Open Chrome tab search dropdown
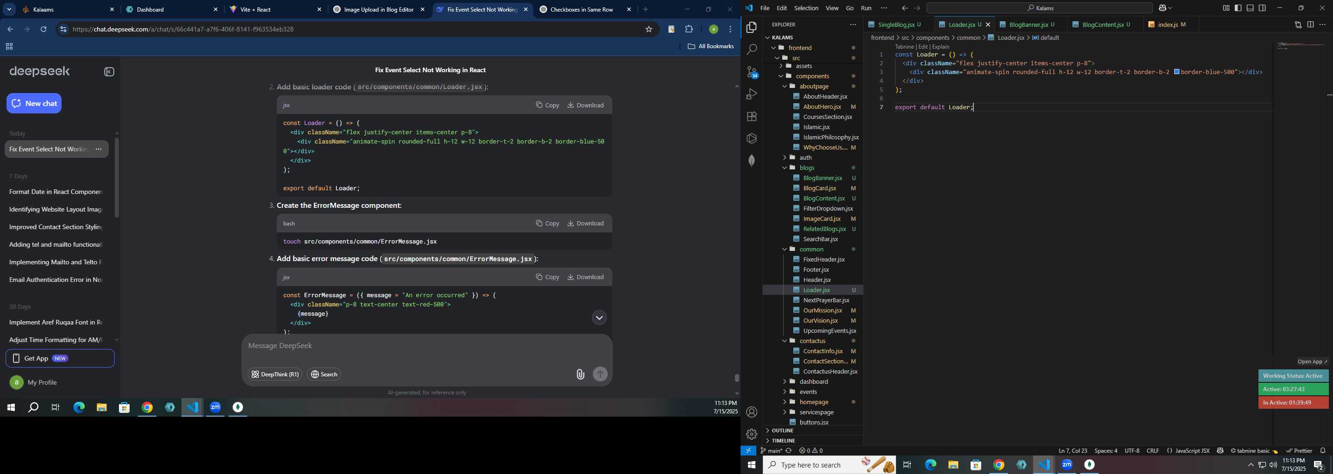 9,9
